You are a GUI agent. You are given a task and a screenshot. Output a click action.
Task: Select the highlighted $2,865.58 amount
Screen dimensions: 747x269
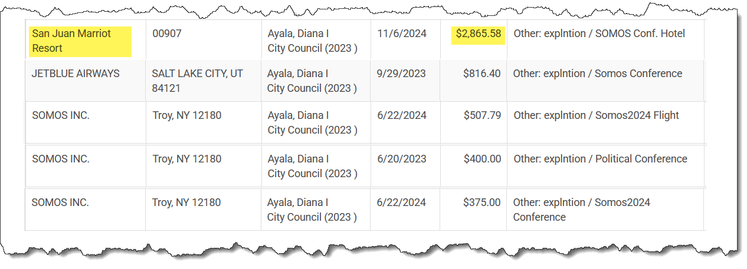point(478,34)
